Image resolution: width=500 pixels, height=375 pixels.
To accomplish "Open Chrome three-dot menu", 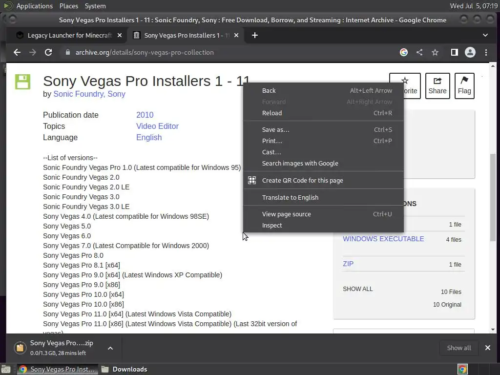I will click(x=486, y=52).
